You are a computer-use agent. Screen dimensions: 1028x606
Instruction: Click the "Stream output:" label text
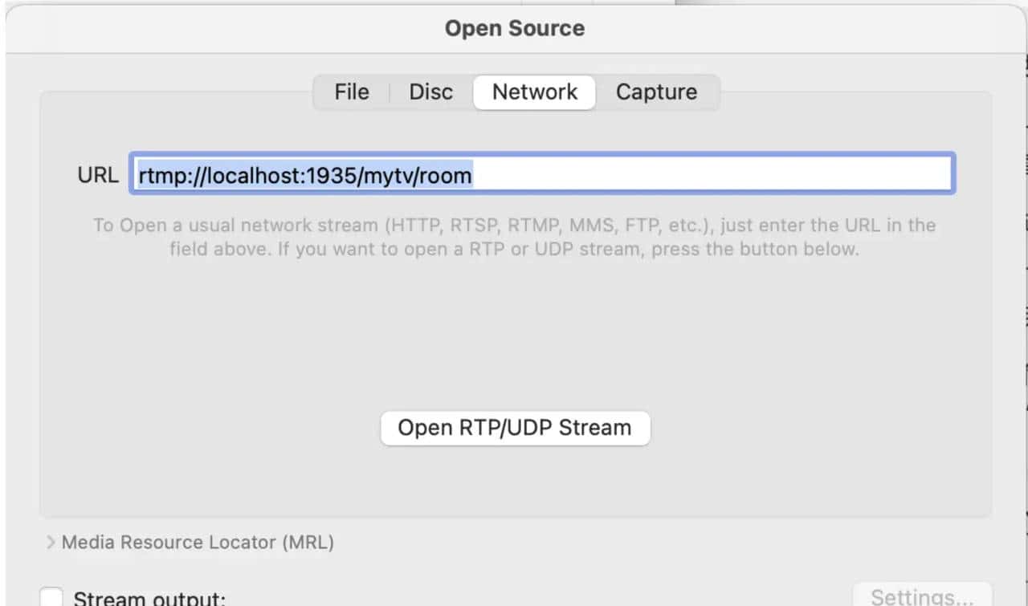point(149,598)
